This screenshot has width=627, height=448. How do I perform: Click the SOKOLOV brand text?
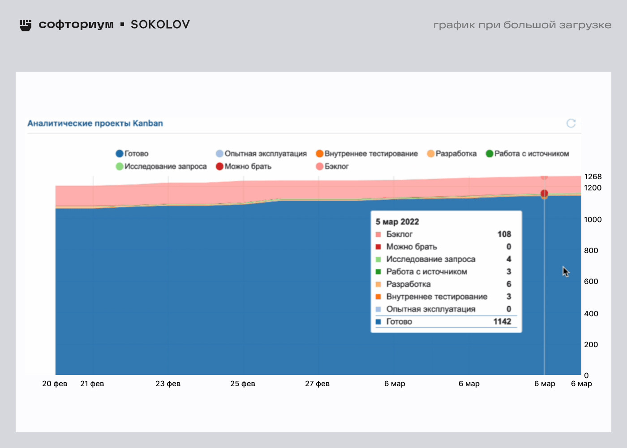(x=160, y=25)
